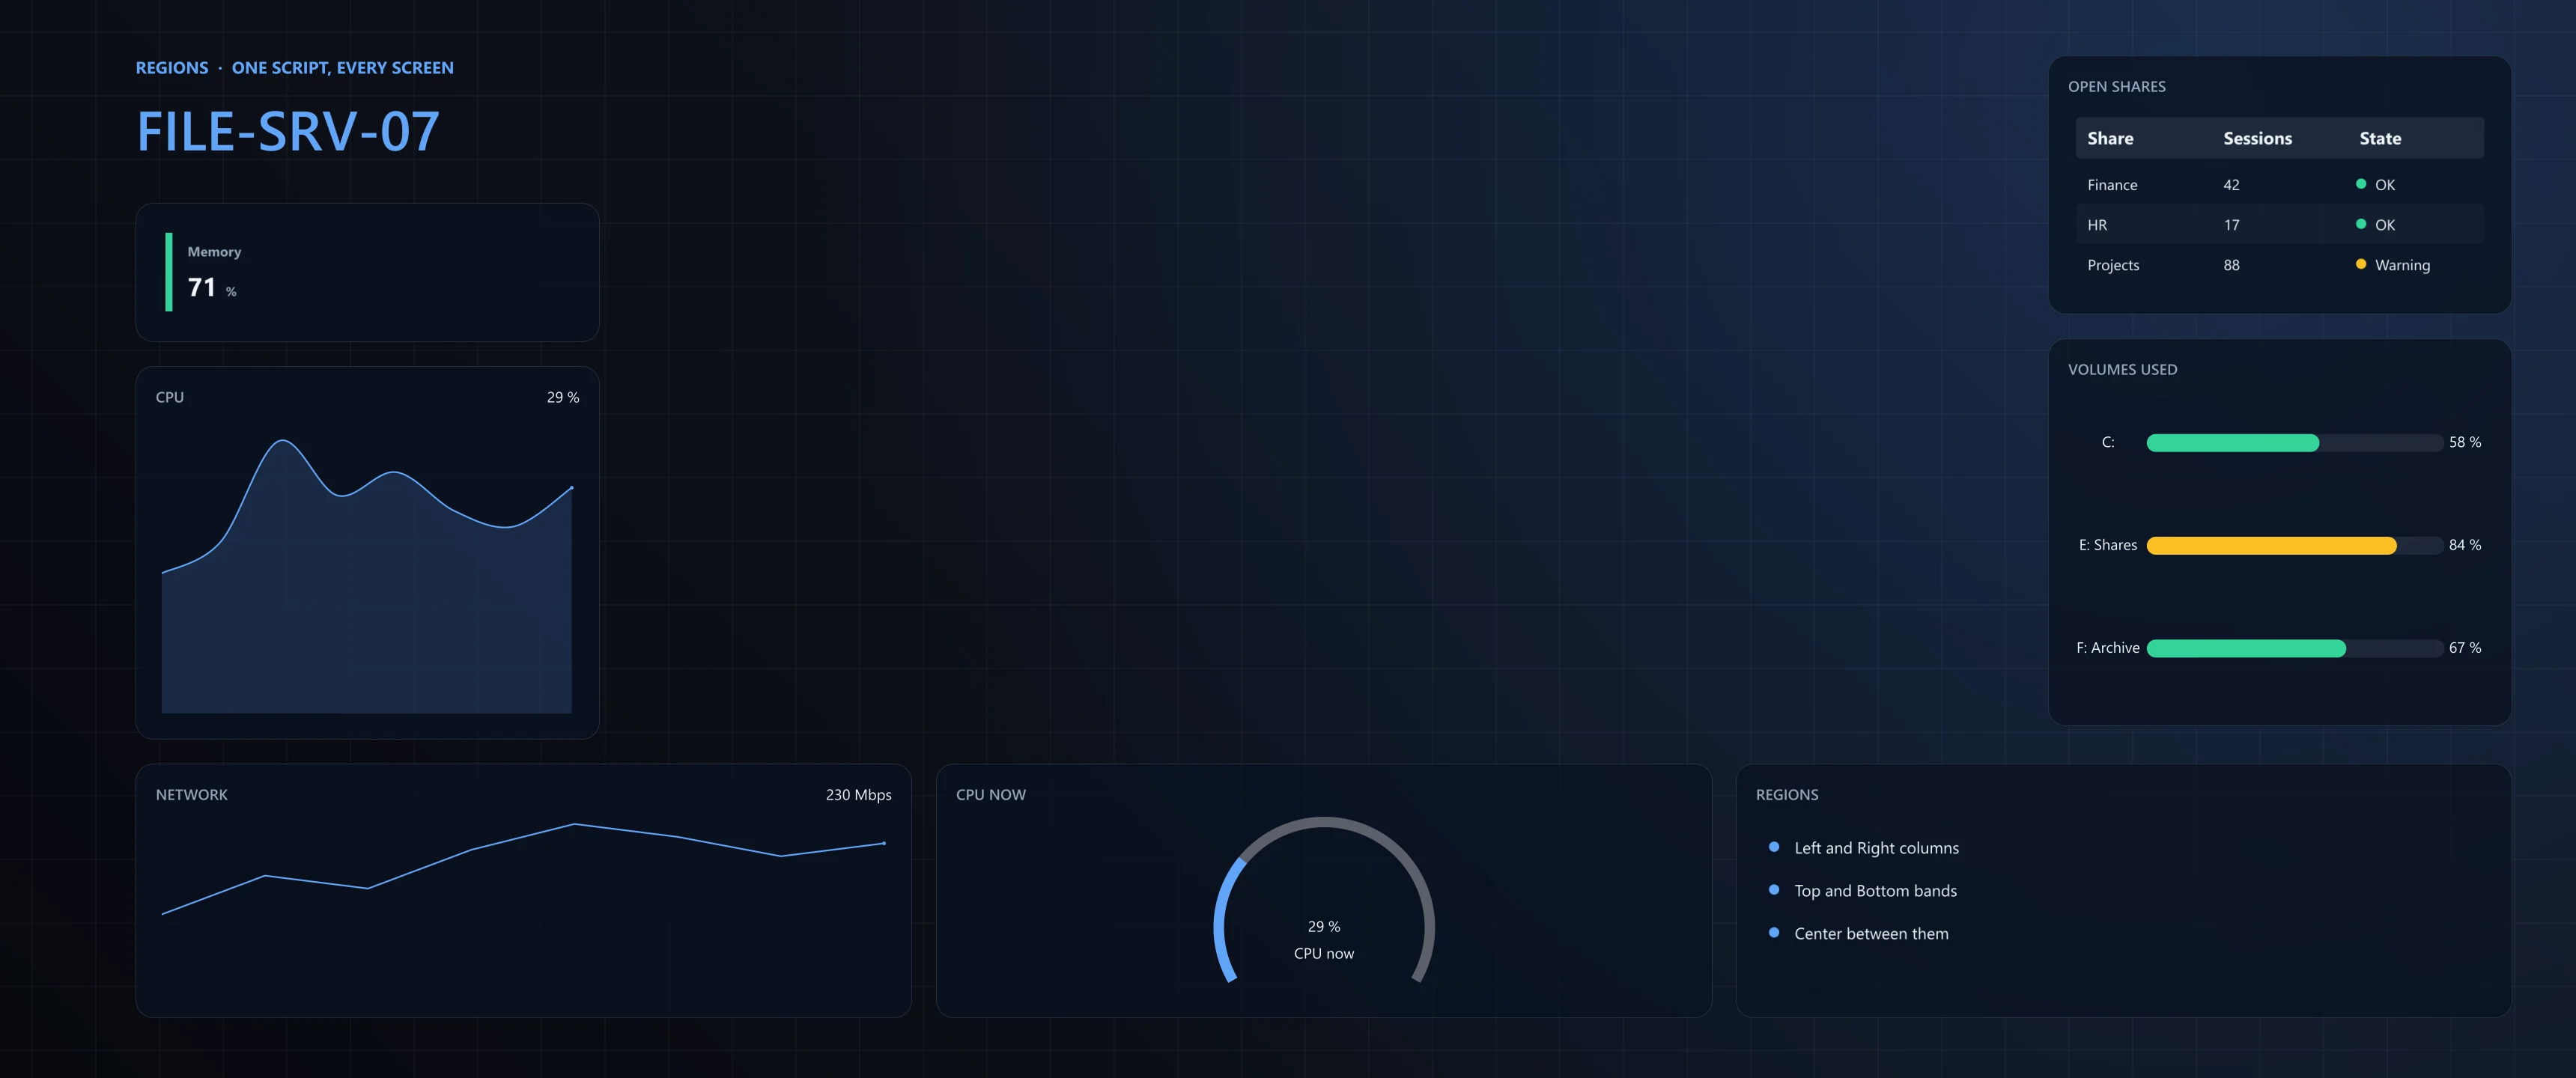Screen dimensions: 2576x1078
Task: Click bullet beside 'Center between them'
Action: 1774,933
